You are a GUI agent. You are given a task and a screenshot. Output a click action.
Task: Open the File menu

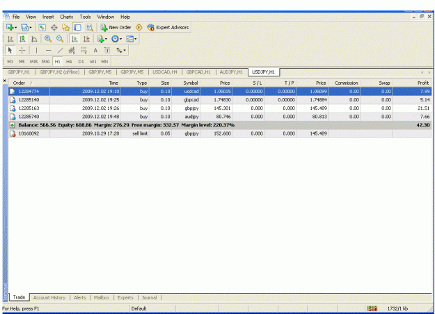(x=16, y=17)
